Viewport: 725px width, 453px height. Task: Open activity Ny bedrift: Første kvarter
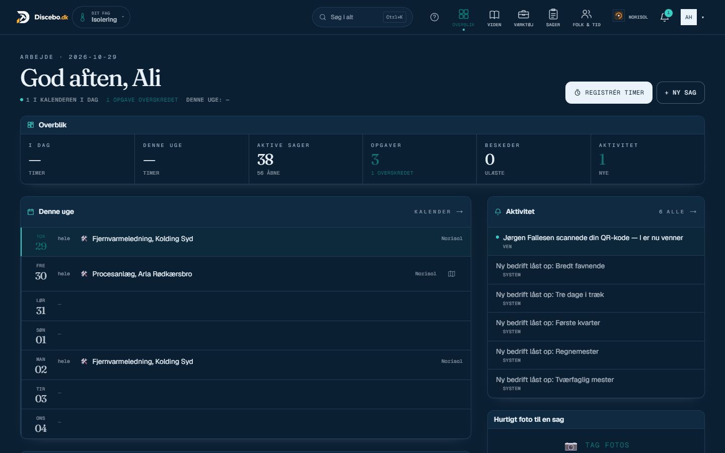(x=596, y=327)
